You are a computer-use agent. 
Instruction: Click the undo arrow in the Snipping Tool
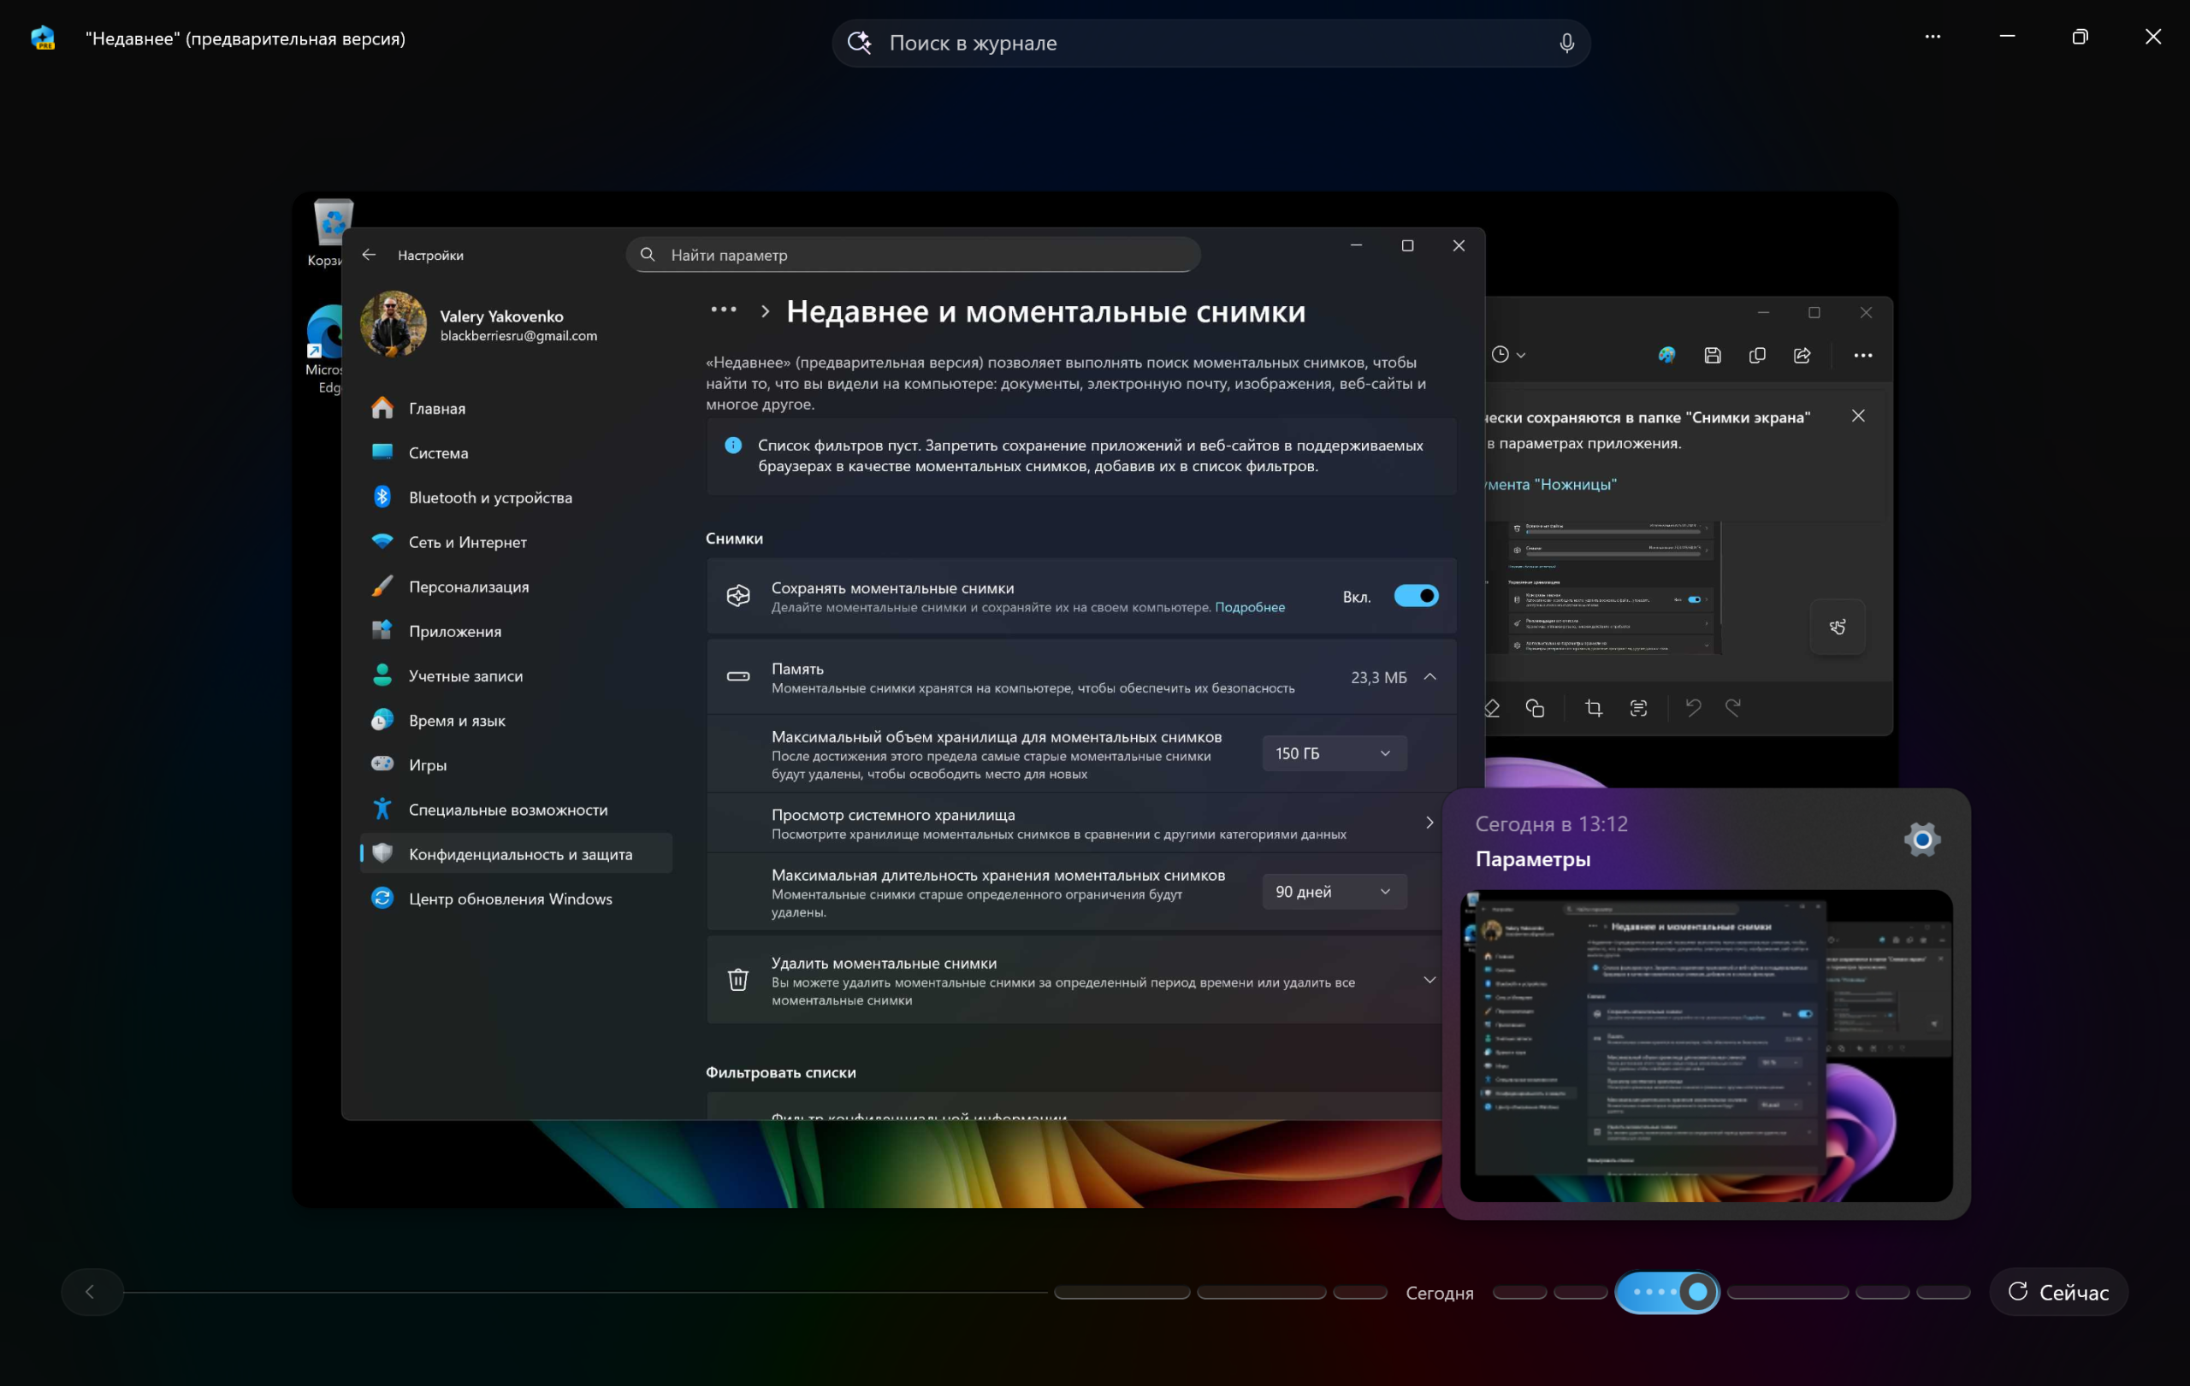coord(1692,707)
